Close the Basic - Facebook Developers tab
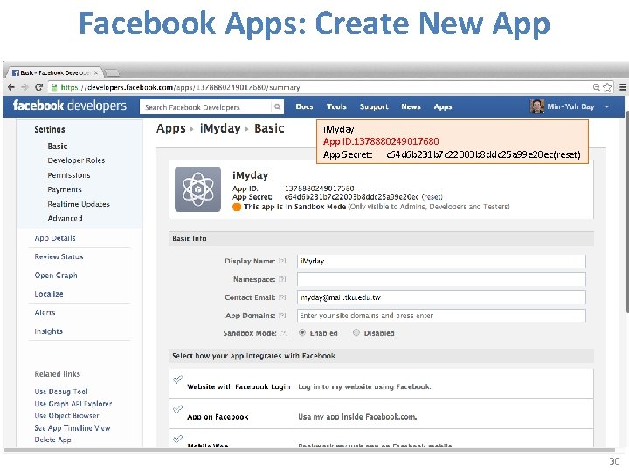 pyautogui.click(x=96, y=73)
